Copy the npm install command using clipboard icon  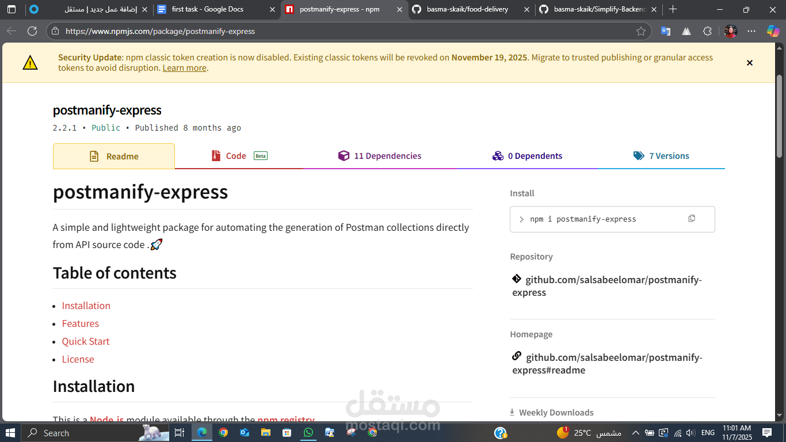tap(691, 219)
